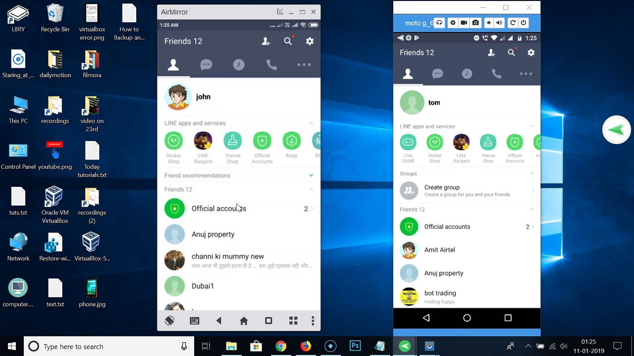Tap add friend icon in AirMirror window
This screenshot has height=356, width=634.
pyautogui.click(x=266, y=42)
